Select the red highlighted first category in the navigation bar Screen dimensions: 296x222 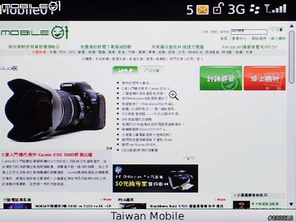(x=39, y=52)
